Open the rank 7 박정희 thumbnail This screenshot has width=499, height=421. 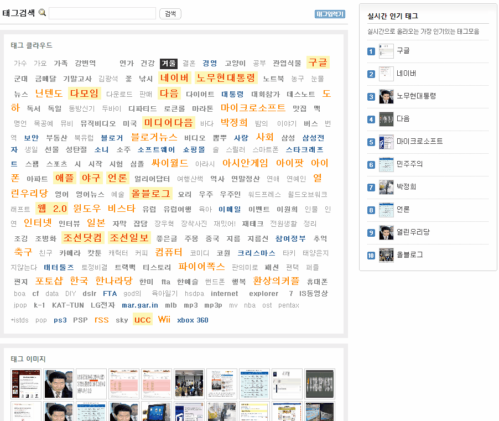coord(386,187)
